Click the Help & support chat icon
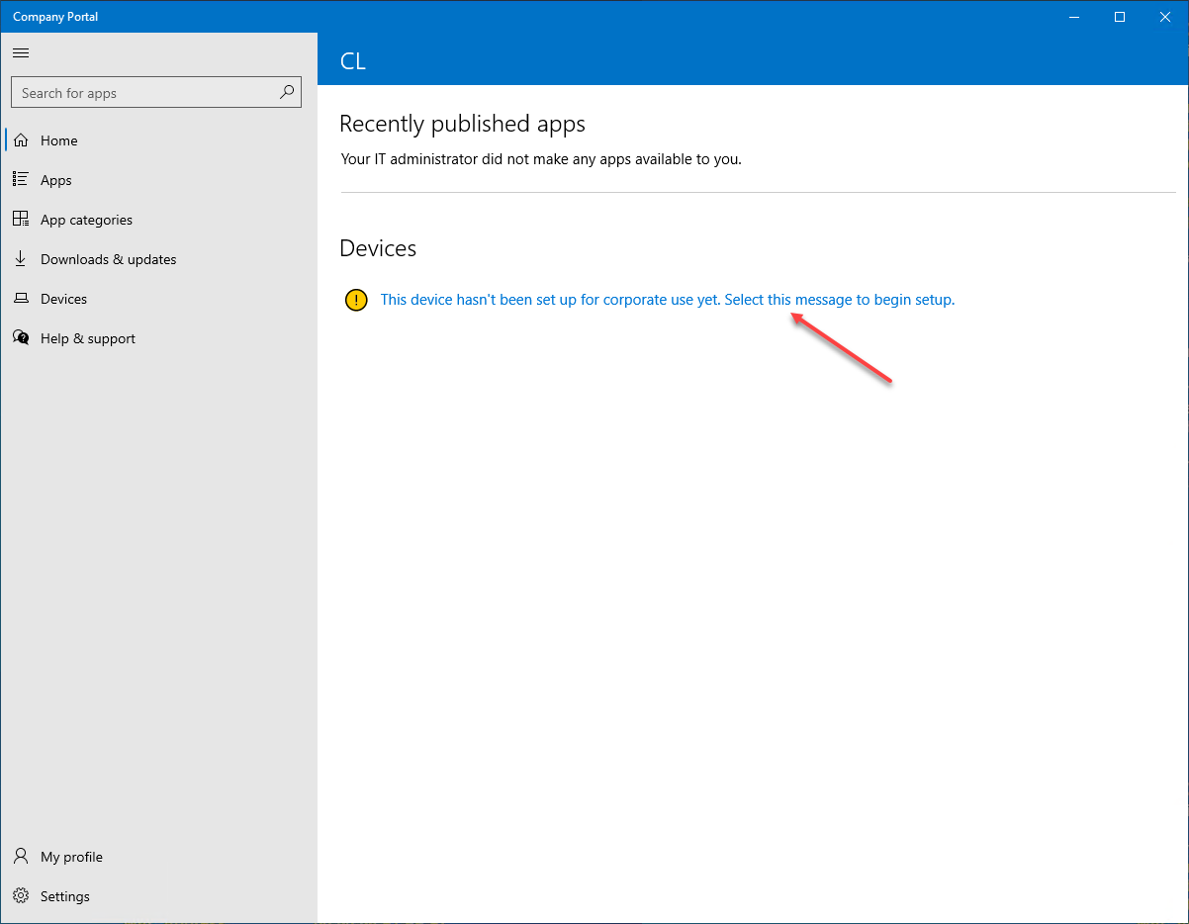 [x=21, y=337]
